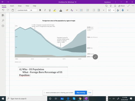Open the Help tab

(34, 6)
